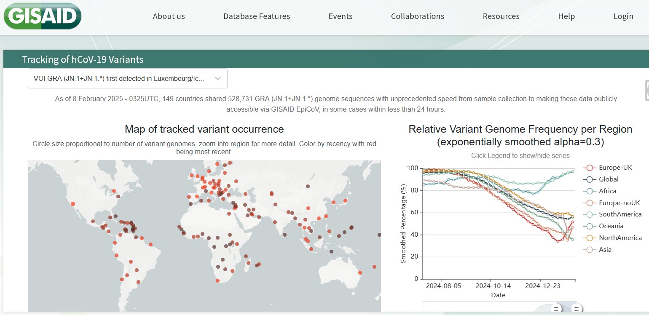Toggle the Africa legend series
This screenshot has height=315, width=649.
[607, 191]
